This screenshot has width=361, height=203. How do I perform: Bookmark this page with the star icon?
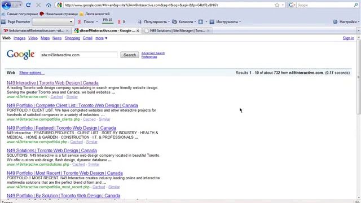pyautogui.click(x=277, y=5)
